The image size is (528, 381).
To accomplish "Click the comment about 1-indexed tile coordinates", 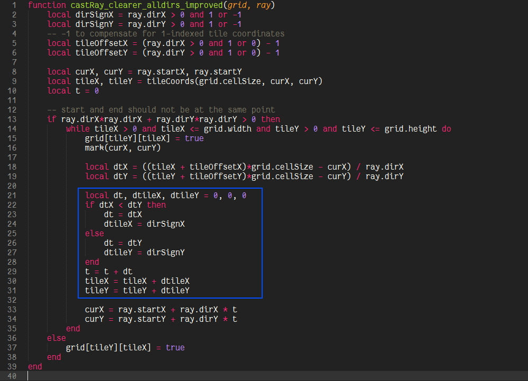I will (165, 34).
